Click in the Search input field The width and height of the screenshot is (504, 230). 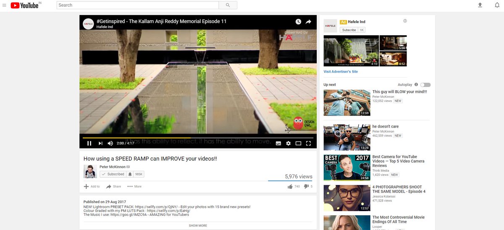138,5
